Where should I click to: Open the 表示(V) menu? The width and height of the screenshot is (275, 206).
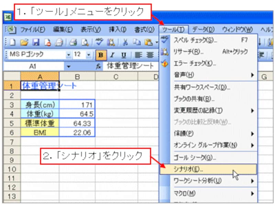tap(91, 30)
